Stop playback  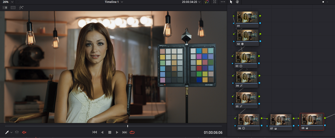tap(110, 133)
